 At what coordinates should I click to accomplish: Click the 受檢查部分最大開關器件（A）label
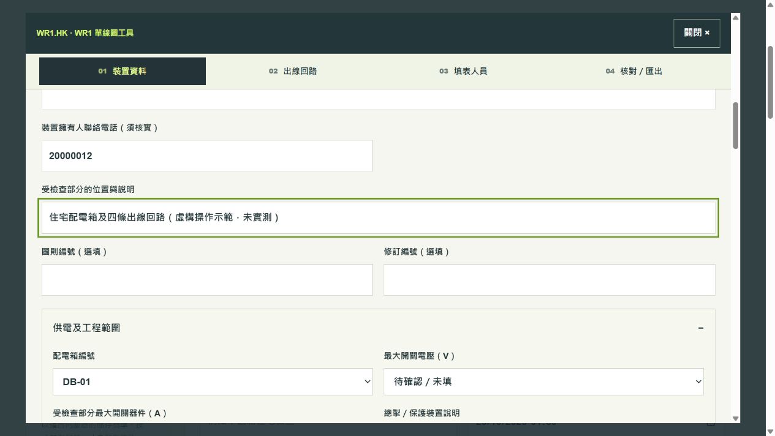pos(110,413)
